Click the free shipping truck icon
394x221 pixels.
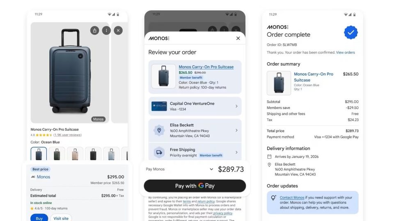[x=159, y=152]
